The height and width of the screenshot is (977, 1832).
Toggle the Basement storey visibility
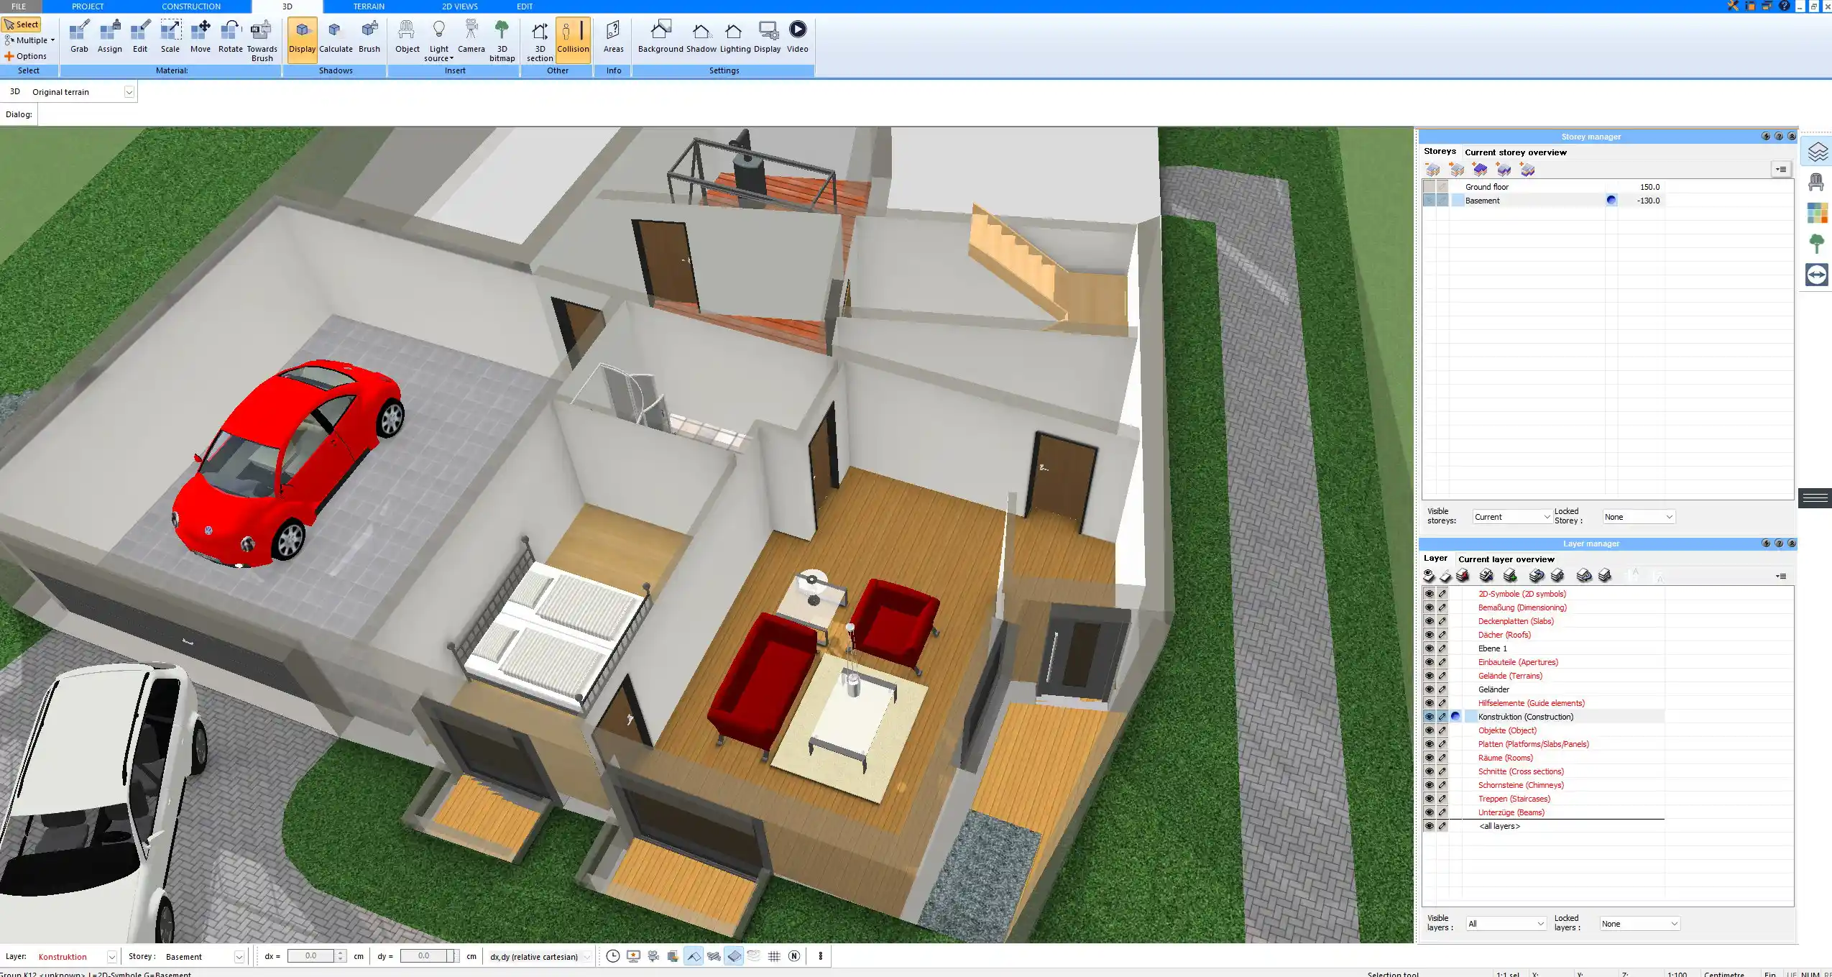pos(1429,200)
